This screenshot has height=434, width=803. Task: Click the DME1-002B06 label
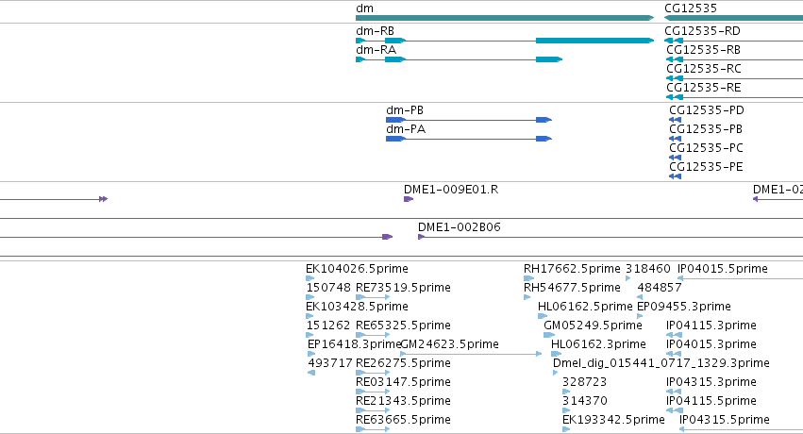click(459, 227)
